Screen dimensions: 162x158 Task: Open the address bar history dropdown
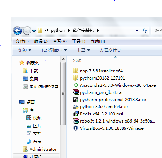(x=137, y=31)
